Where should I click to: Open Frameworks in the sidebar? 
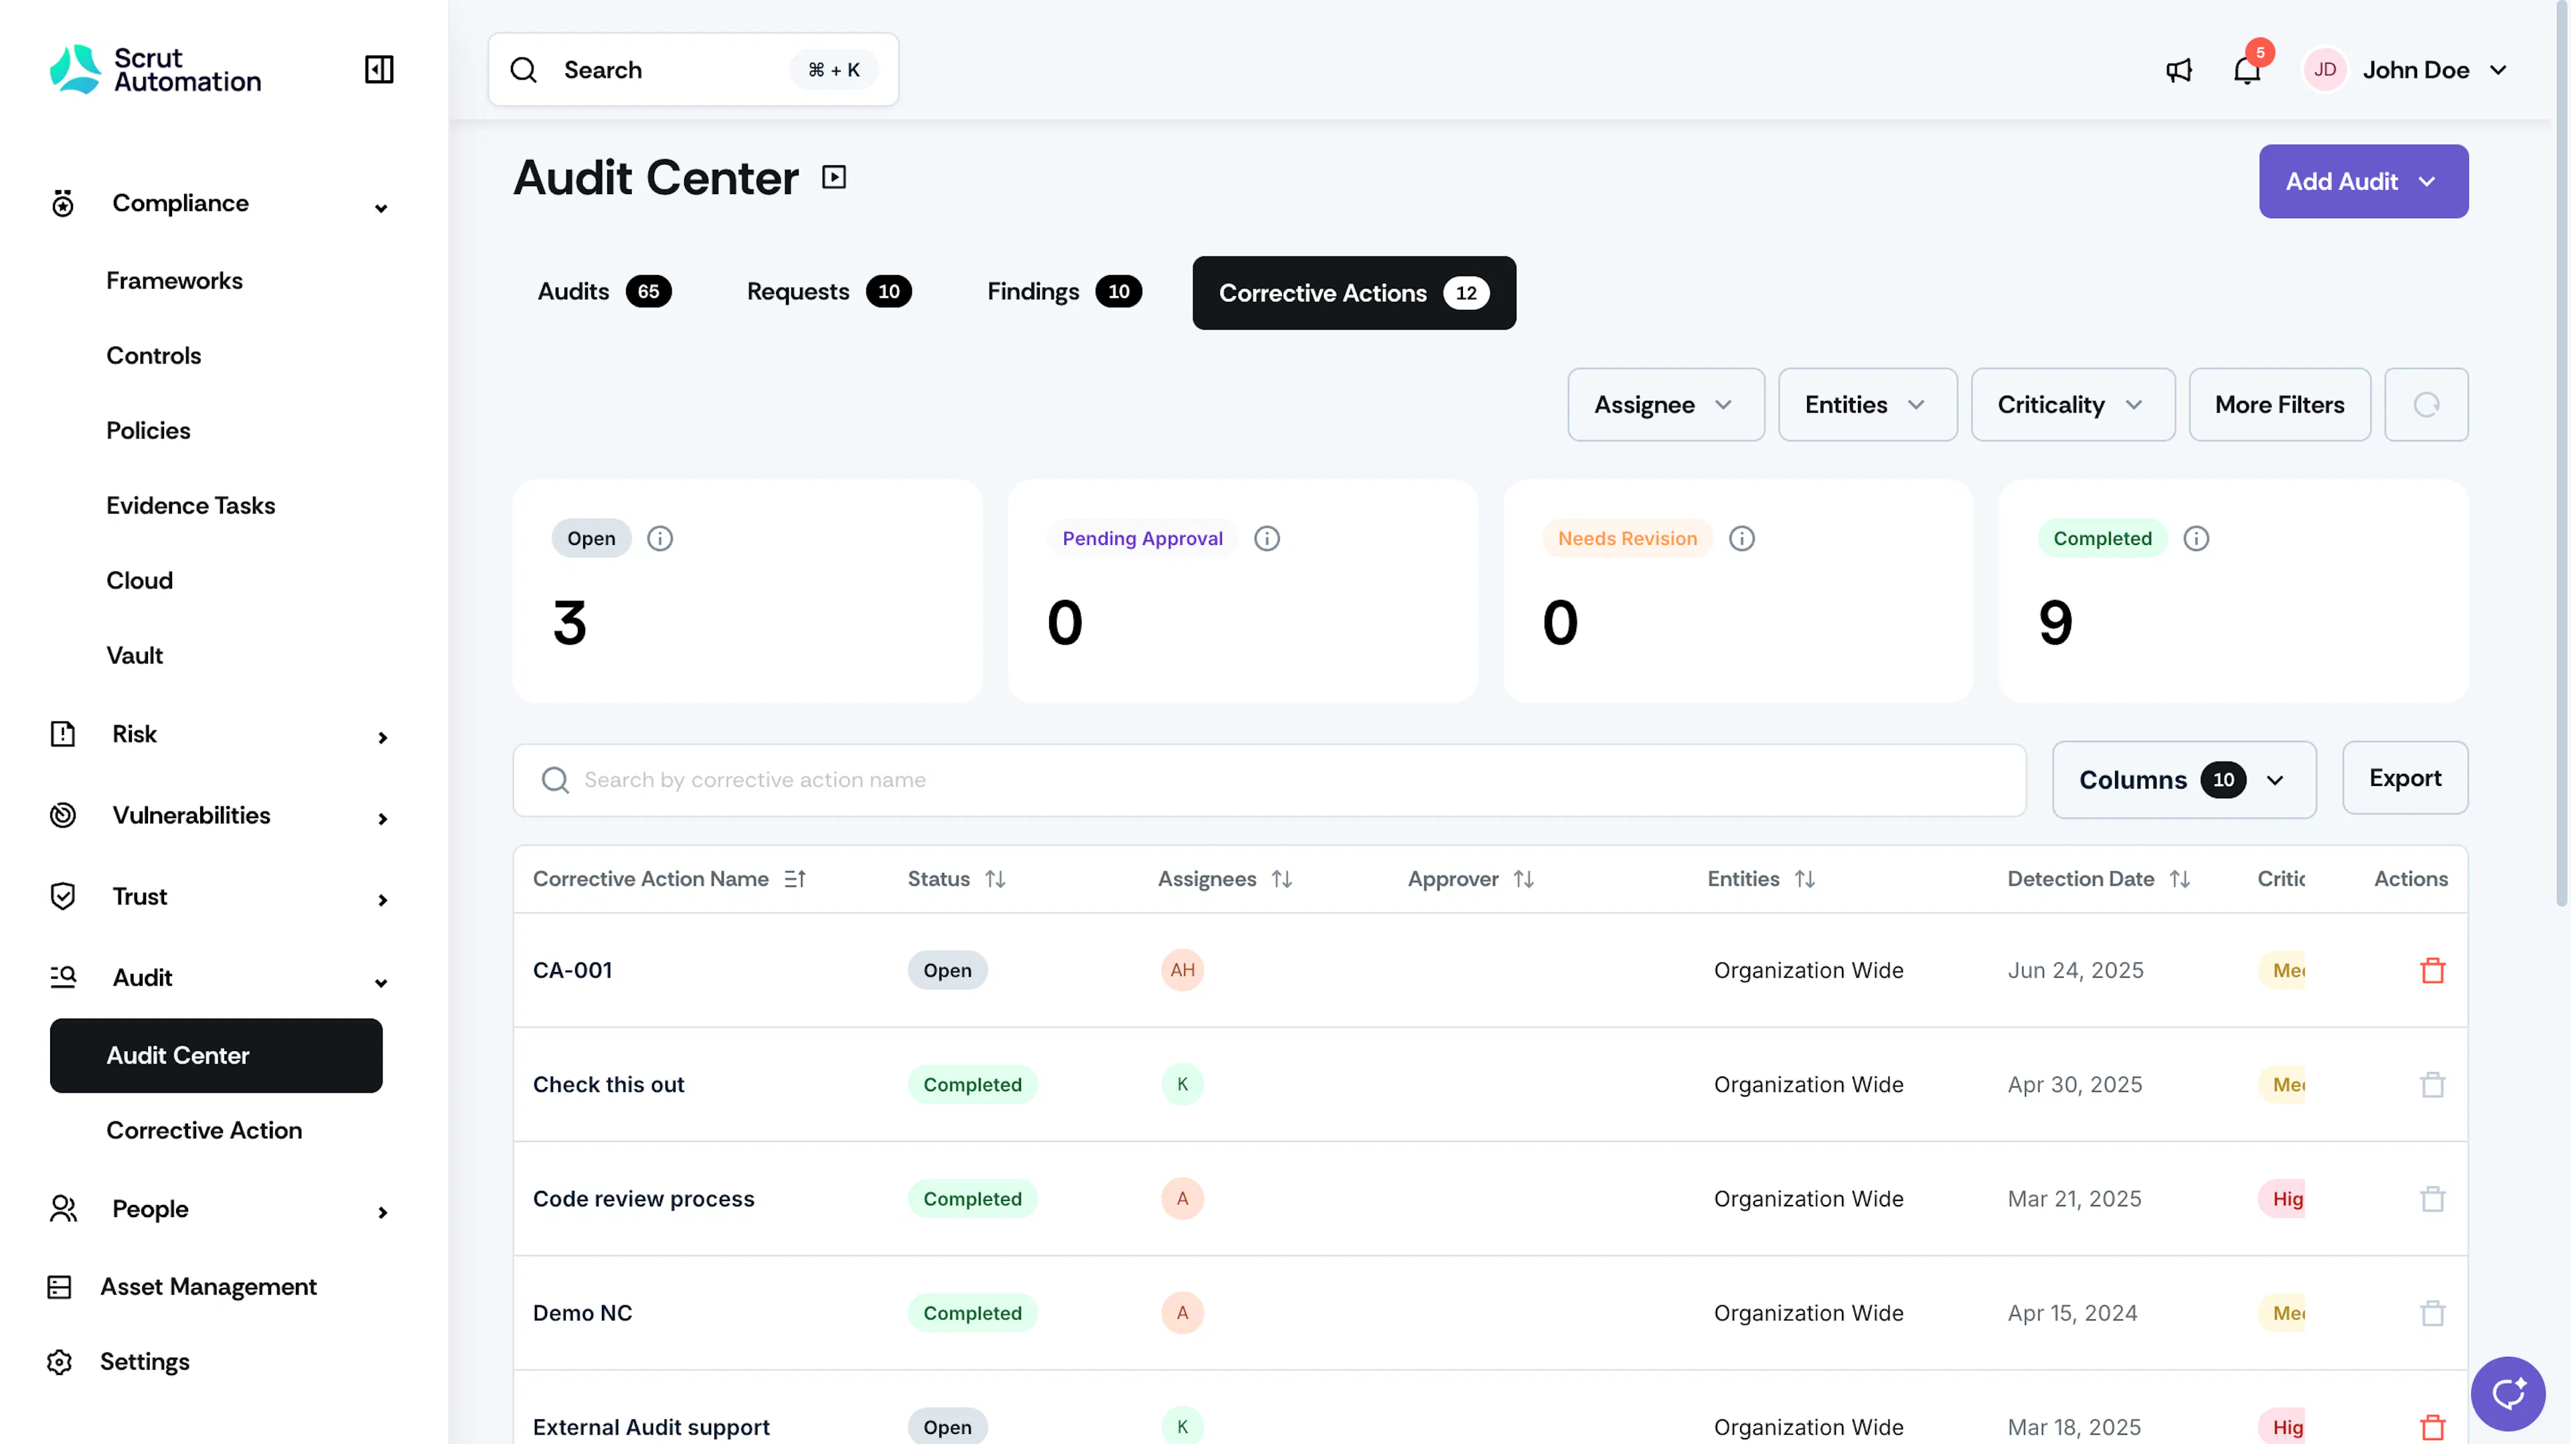click(x=175, y=281)
